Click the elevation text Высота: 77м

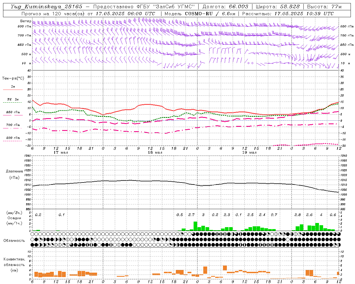(324, 7)
